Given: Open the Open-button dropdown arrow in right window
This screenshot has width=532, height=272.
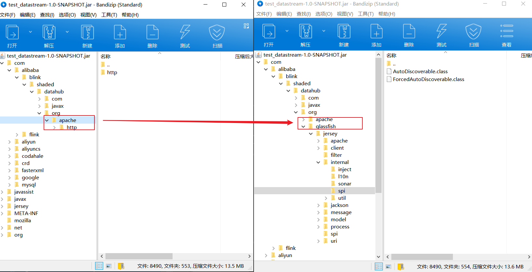Looking at the screenshot, I should pos(287,31).
